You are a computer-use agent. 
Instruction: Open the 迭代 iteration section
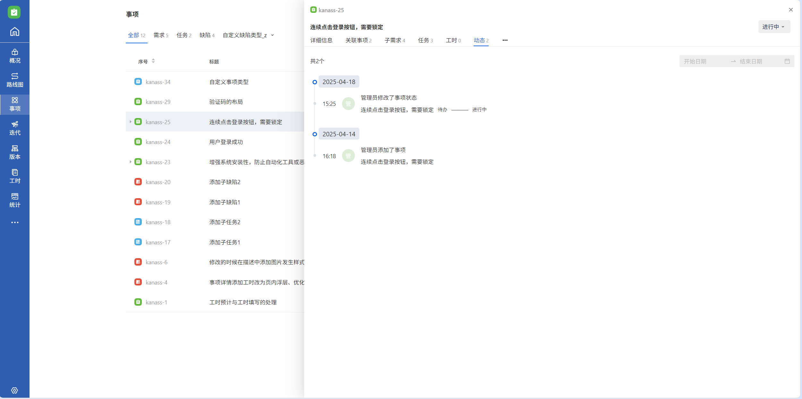(x=15, y=128)
